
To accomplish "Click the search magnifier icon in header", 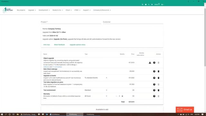I will point(143,5).
